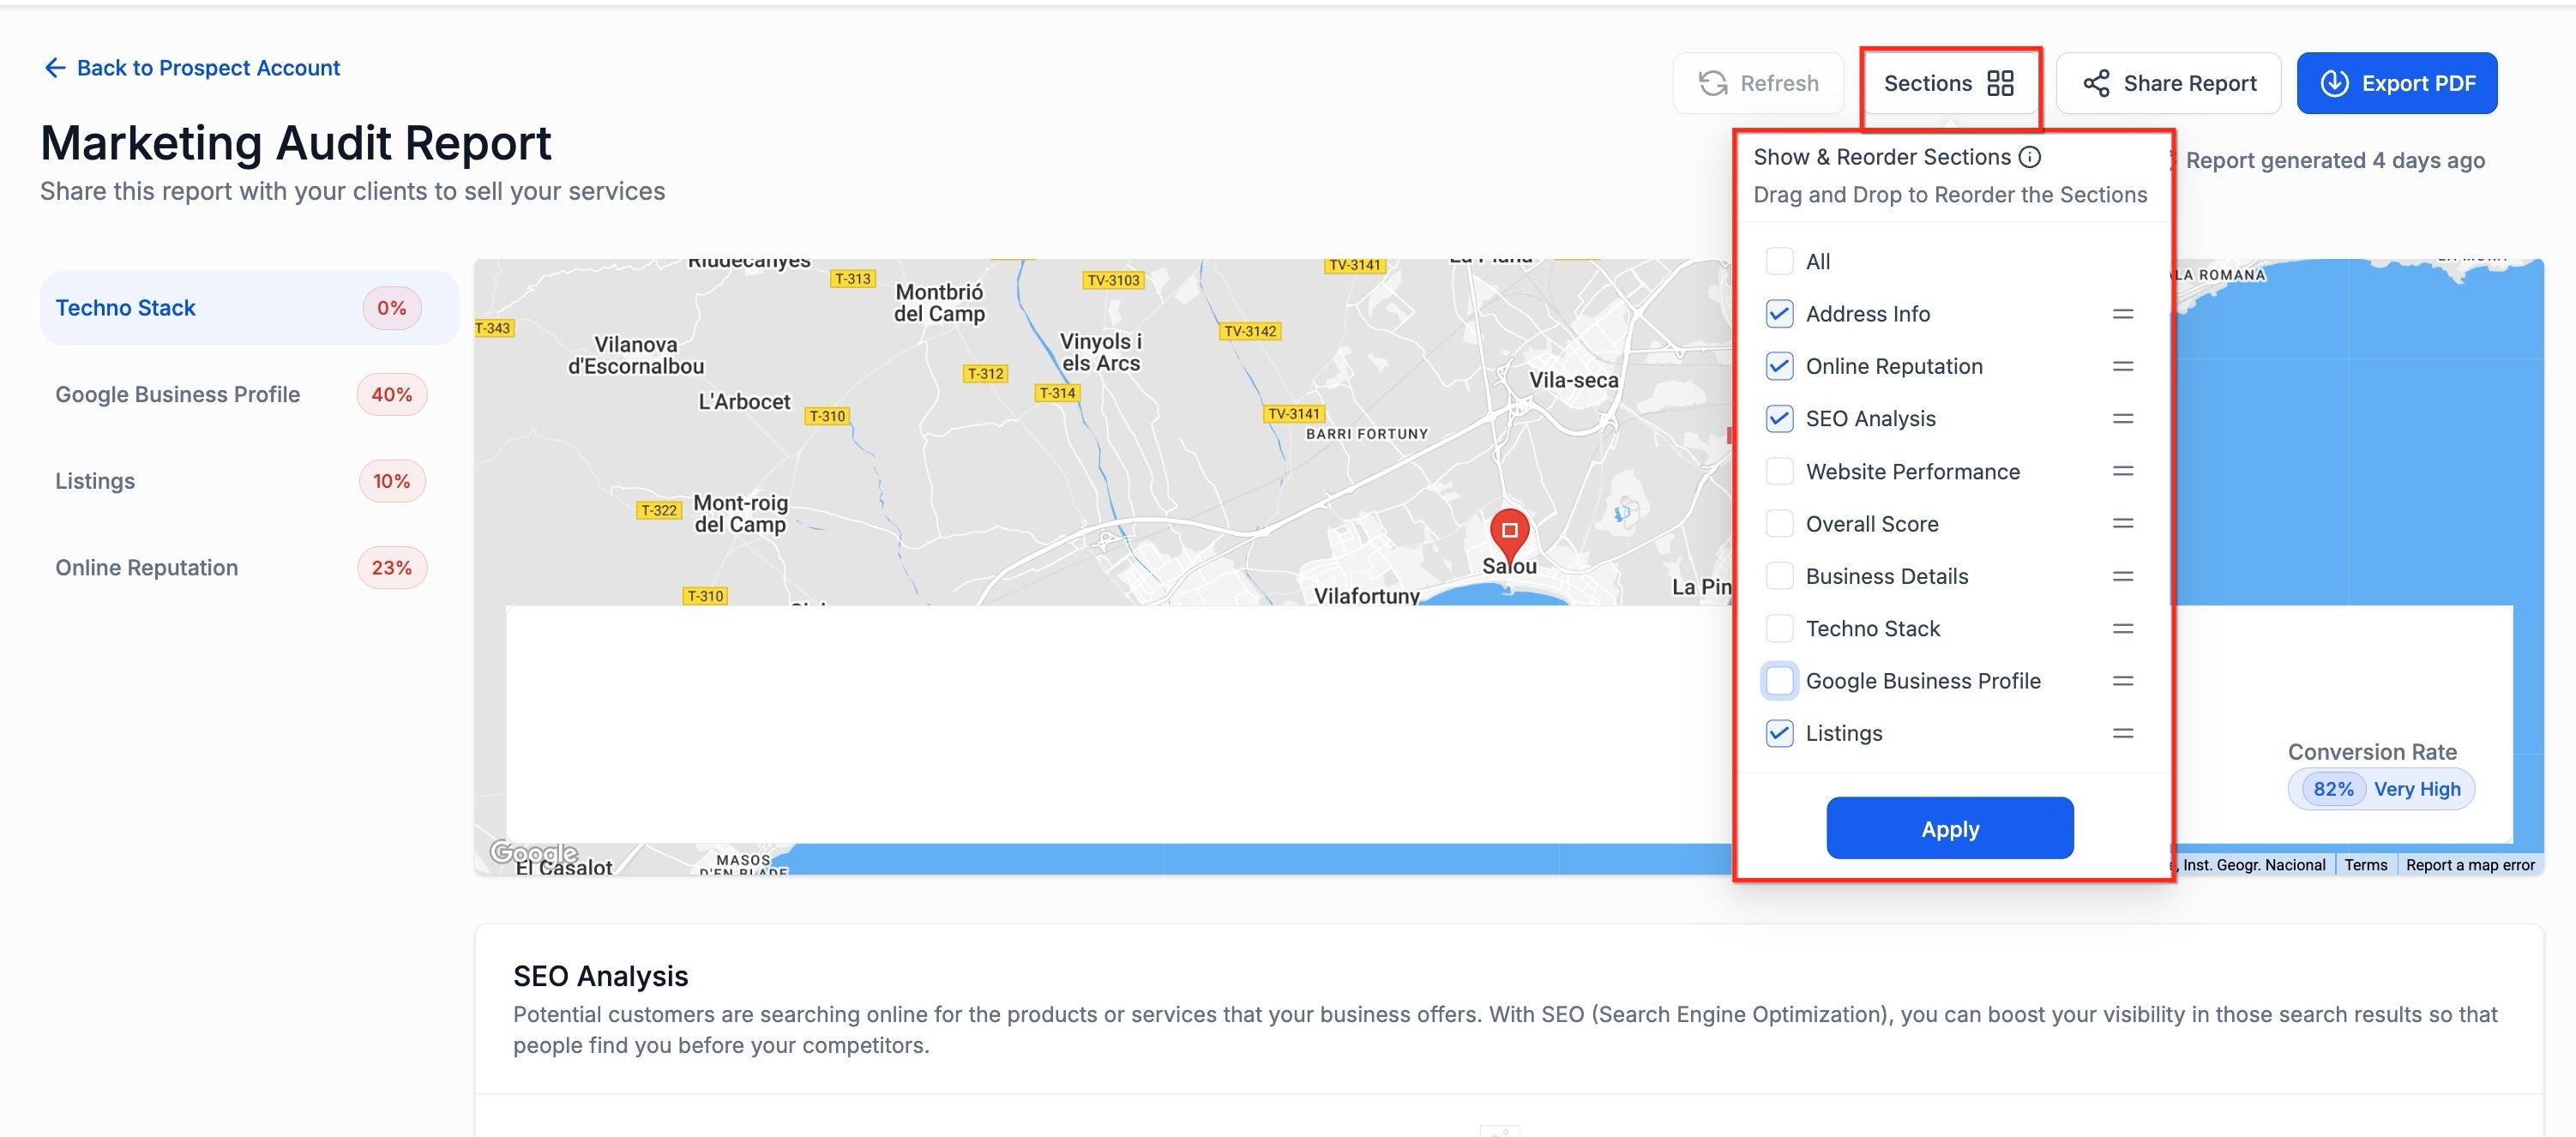Click the Sections grid icon
The width and height of the screenshot is (2576, 1137).
(2000, 83)
